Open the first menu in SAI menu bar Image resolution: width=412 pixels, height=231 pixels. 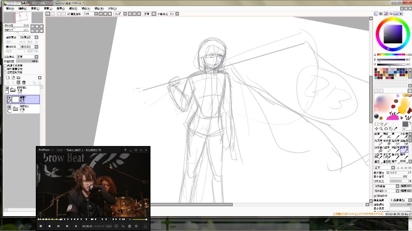tap(10, 8)
